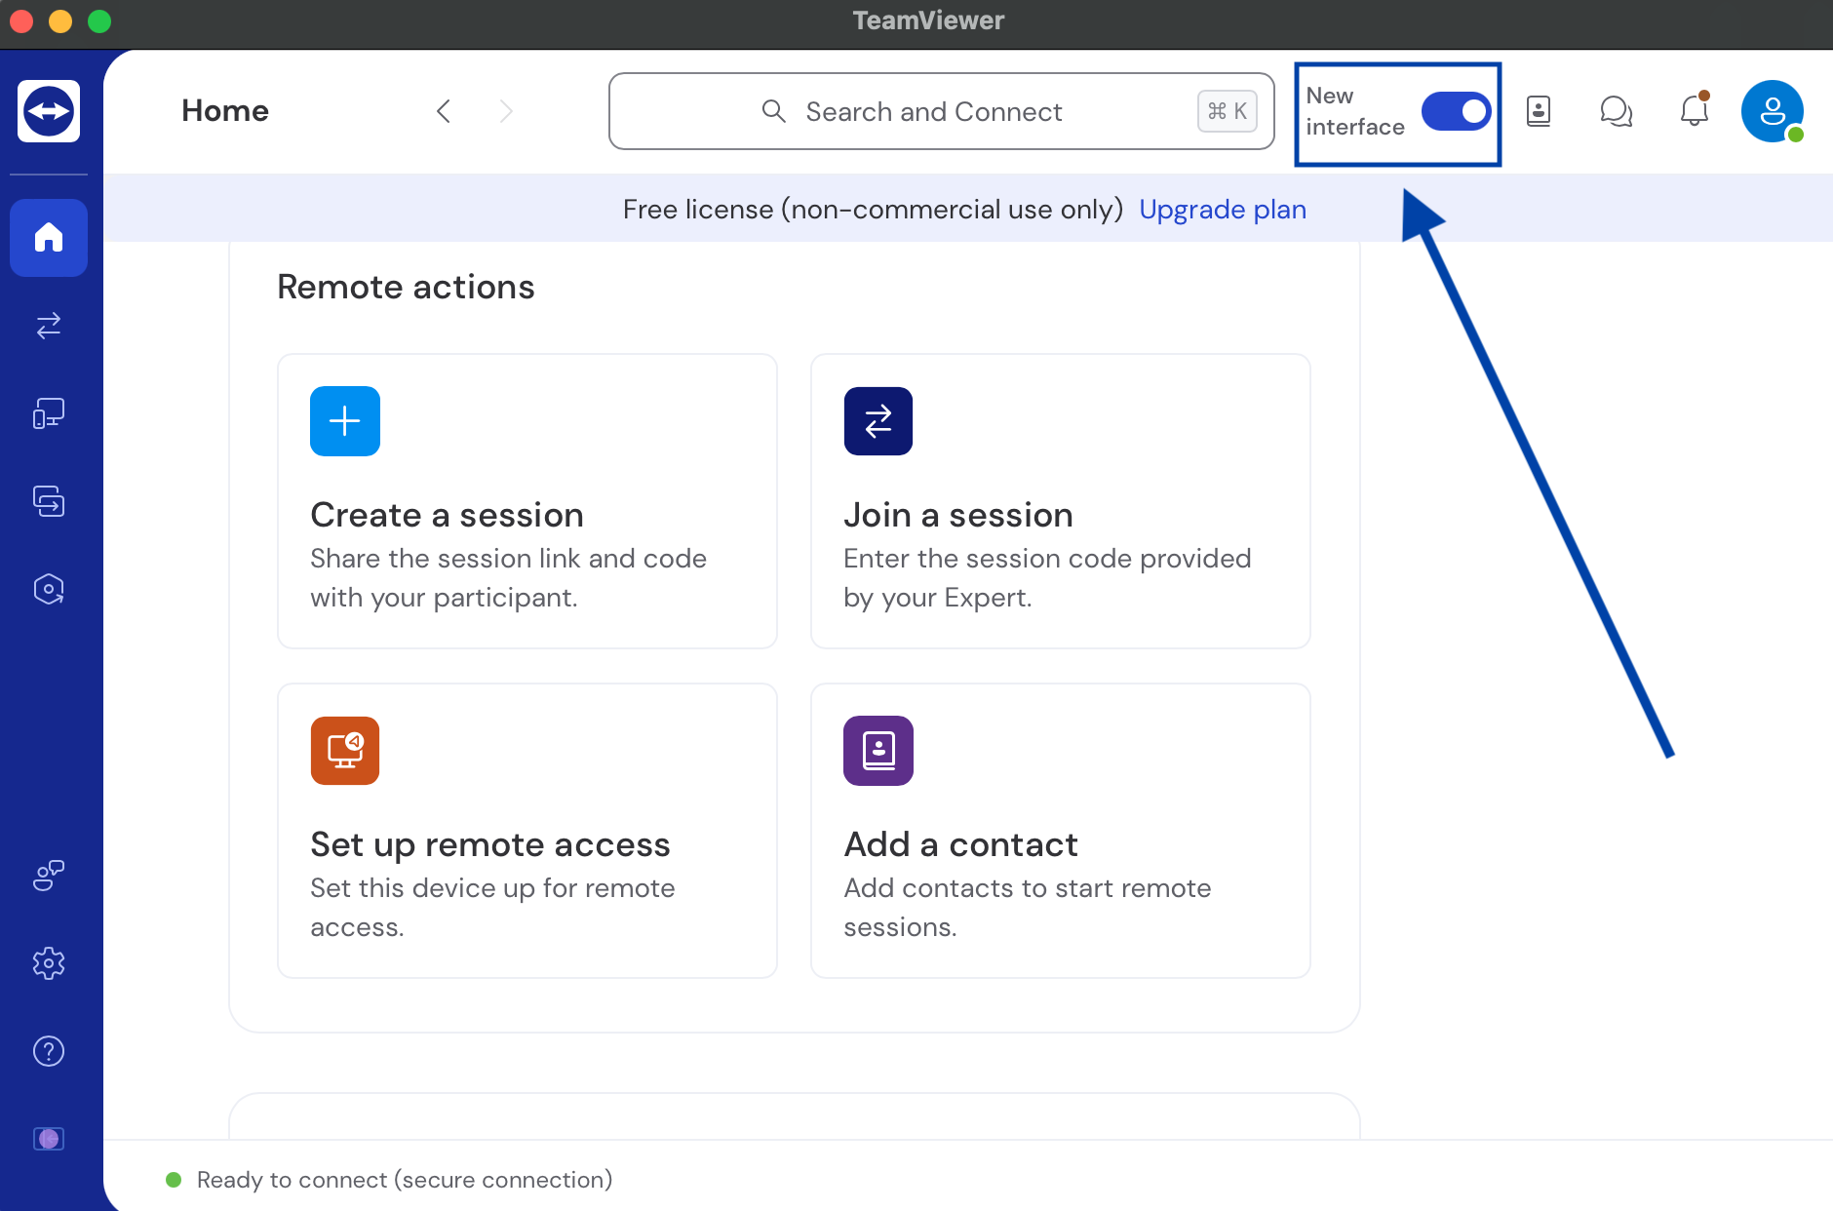The height and width of the screenshot is (1211, 1833).
Task: Open the Help question mark icon
Action: pos(49,1051)
